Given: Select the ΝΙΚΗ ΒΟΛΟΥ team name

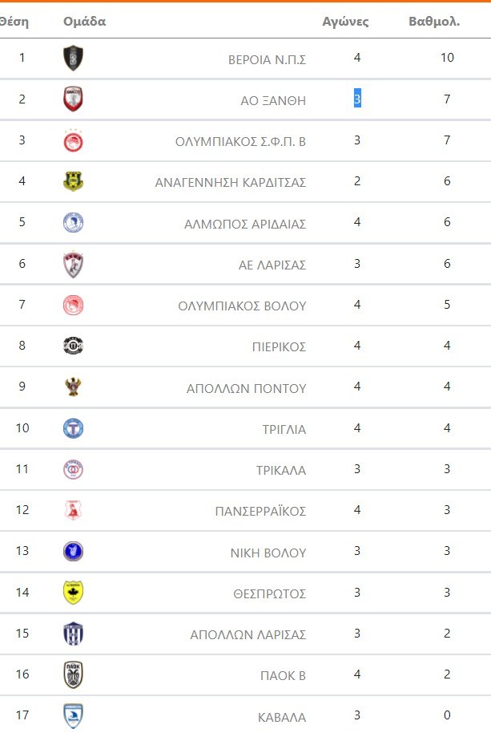Looking at the screenshot, I should click(x=268, y=553).
